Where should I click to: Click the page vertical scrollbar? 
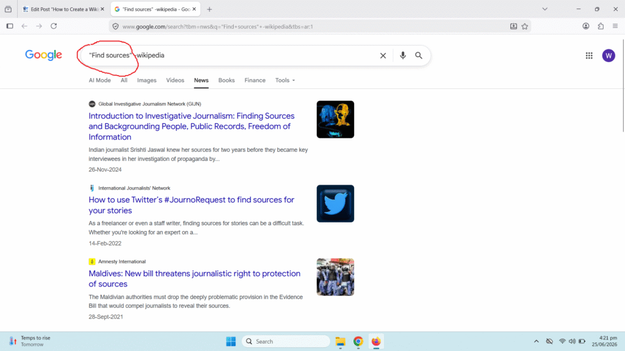click(x=623, y=85)
